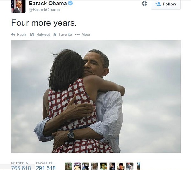View the 765,618 retweets count

point(21,168)
